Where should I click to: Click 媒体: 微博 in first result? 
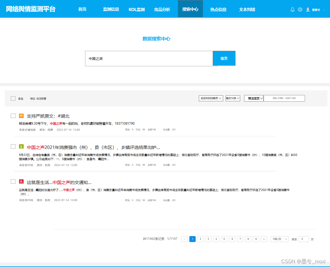click(46, 130)
